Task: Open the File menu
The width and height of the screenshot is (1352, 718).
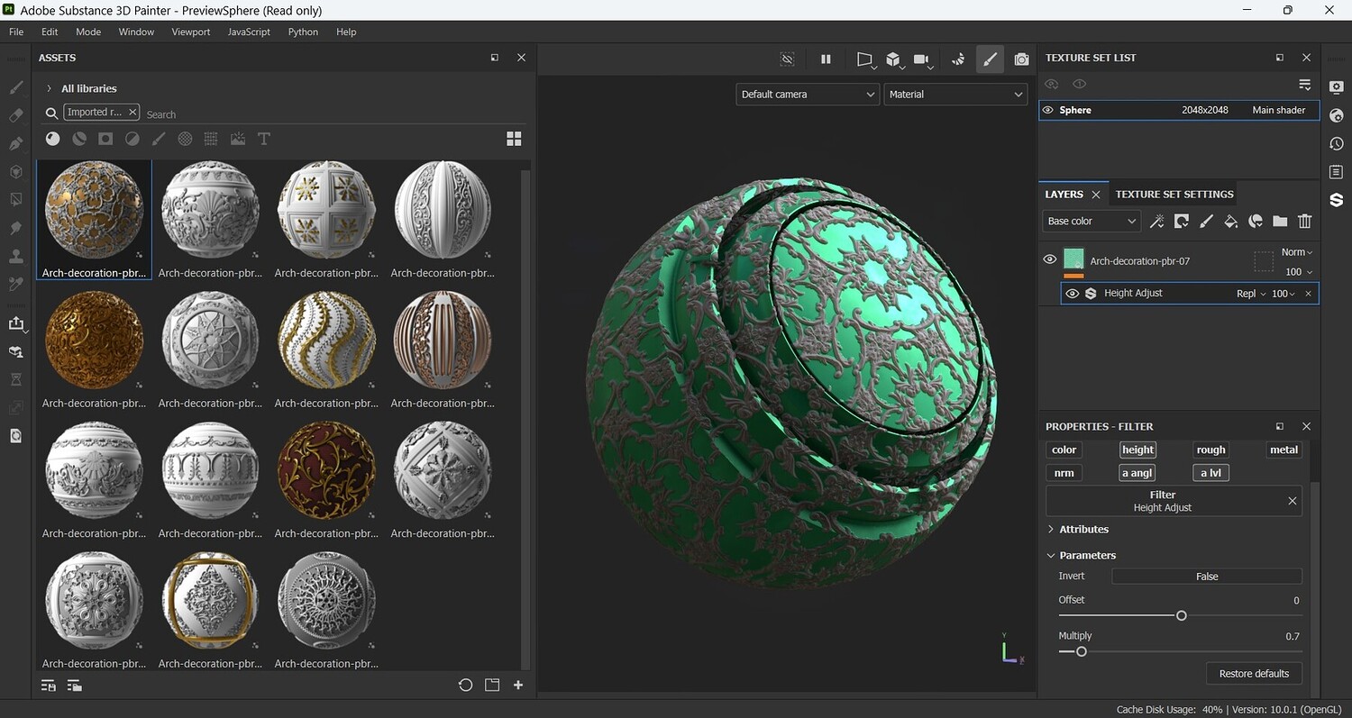Action: click(x=16, y=32)
